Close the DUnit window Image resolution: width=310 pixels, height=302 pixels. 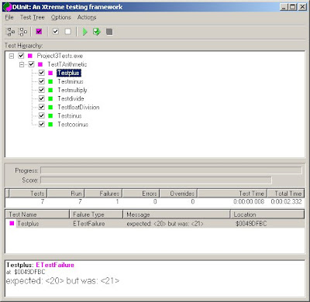click(302, 7)
